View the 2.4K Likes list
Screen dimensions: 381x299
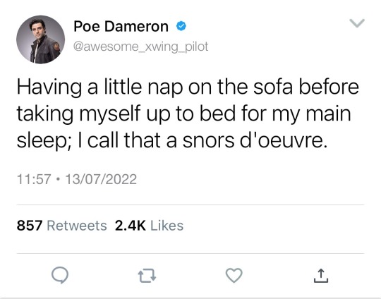coord(149,226)
